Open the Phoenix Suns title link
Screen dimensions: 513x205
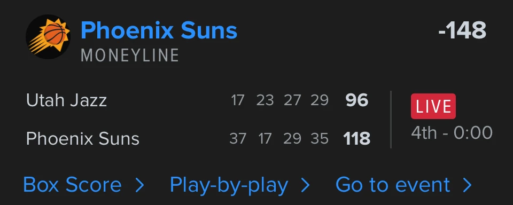tap(159, 30)
